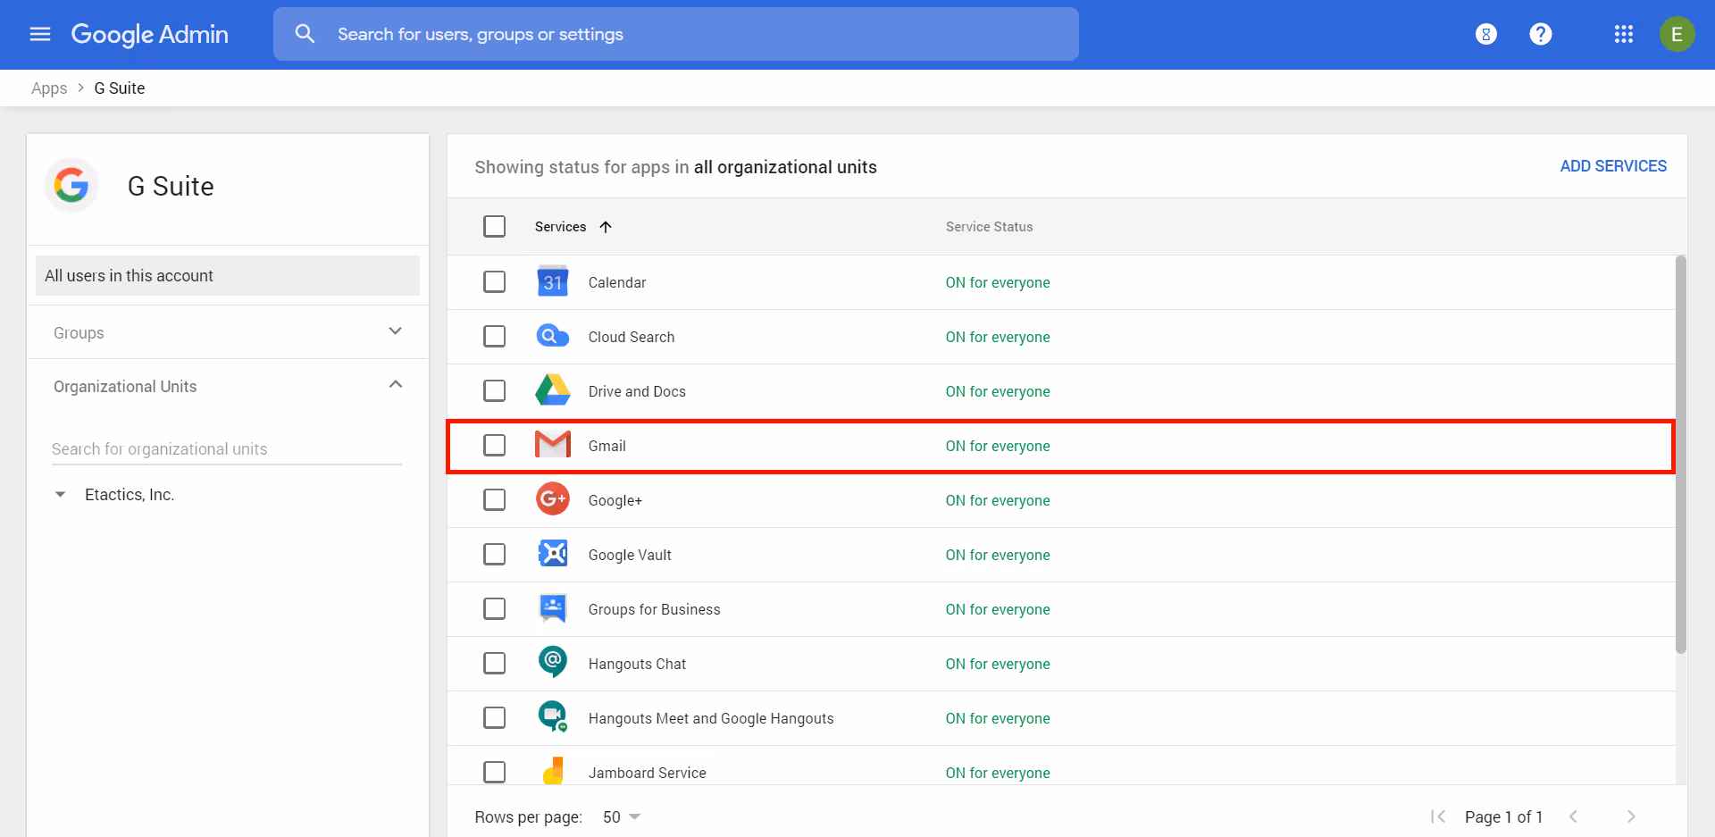The height and width of the screenshot is (837, 1715).
Task: Click the G Suite Google logo
Action: [x=71, y=186]
